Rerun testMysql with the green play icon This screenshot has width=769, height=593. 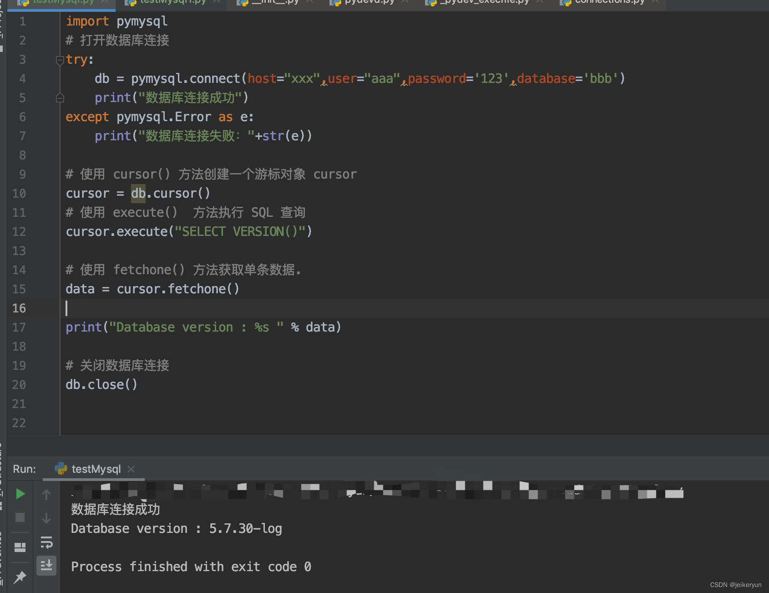pos(20,494)
